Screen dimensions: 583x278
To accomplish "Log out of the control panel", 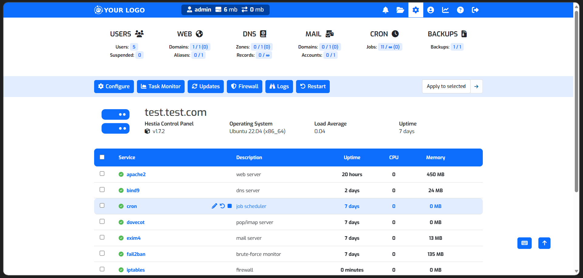I will click(x=475, y=10).
